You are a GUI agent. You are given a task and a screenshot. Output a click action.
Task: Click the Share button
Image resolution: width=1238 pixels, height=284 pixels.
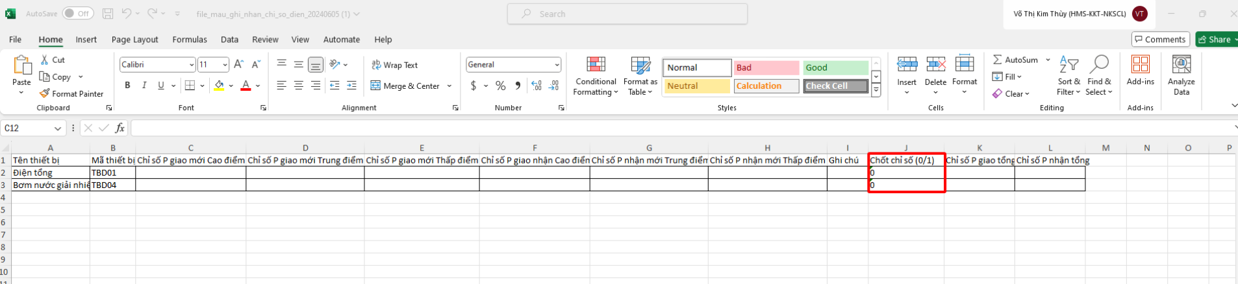tap(1216, 40)
